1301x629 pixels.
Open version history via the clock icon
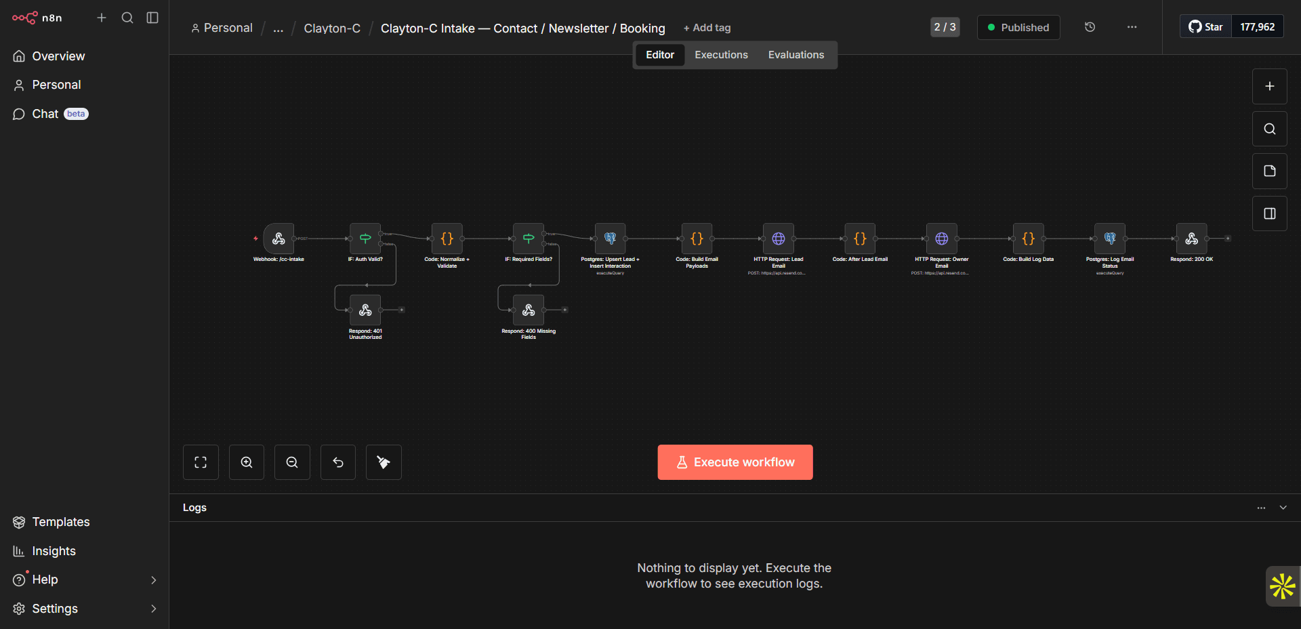pos(1090,27)
